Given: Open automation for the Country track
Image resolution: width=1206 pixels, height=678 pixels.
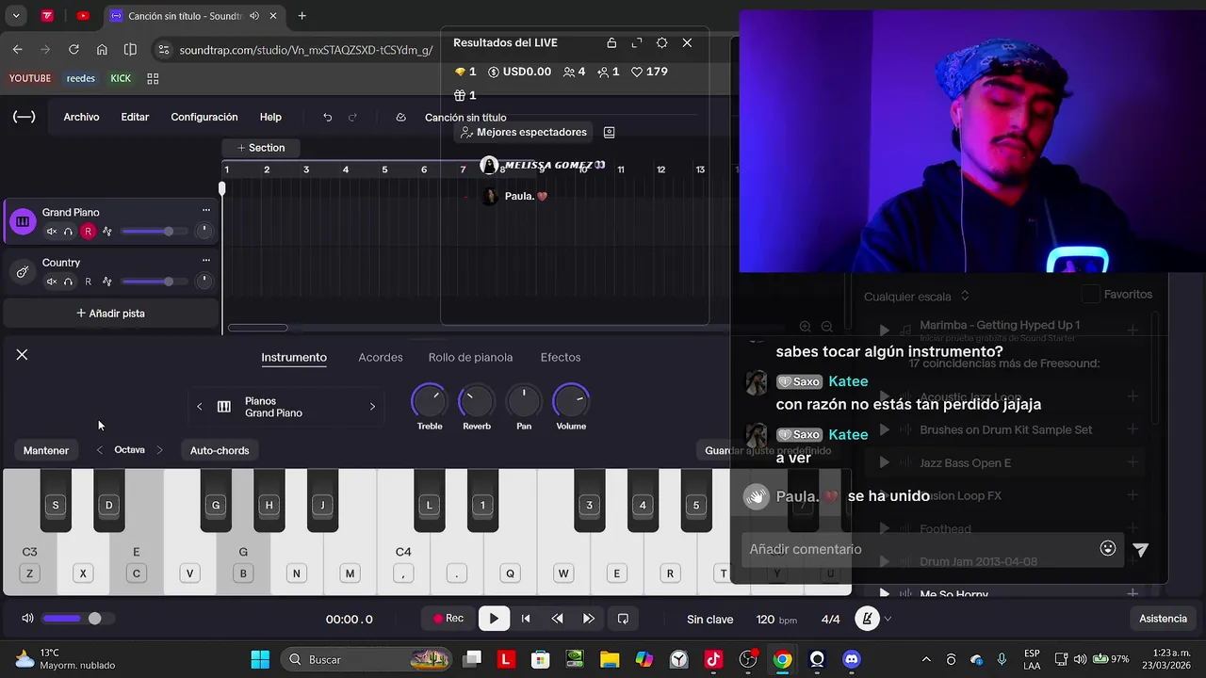Looking at the screenshot, I should tap(107, 282).
